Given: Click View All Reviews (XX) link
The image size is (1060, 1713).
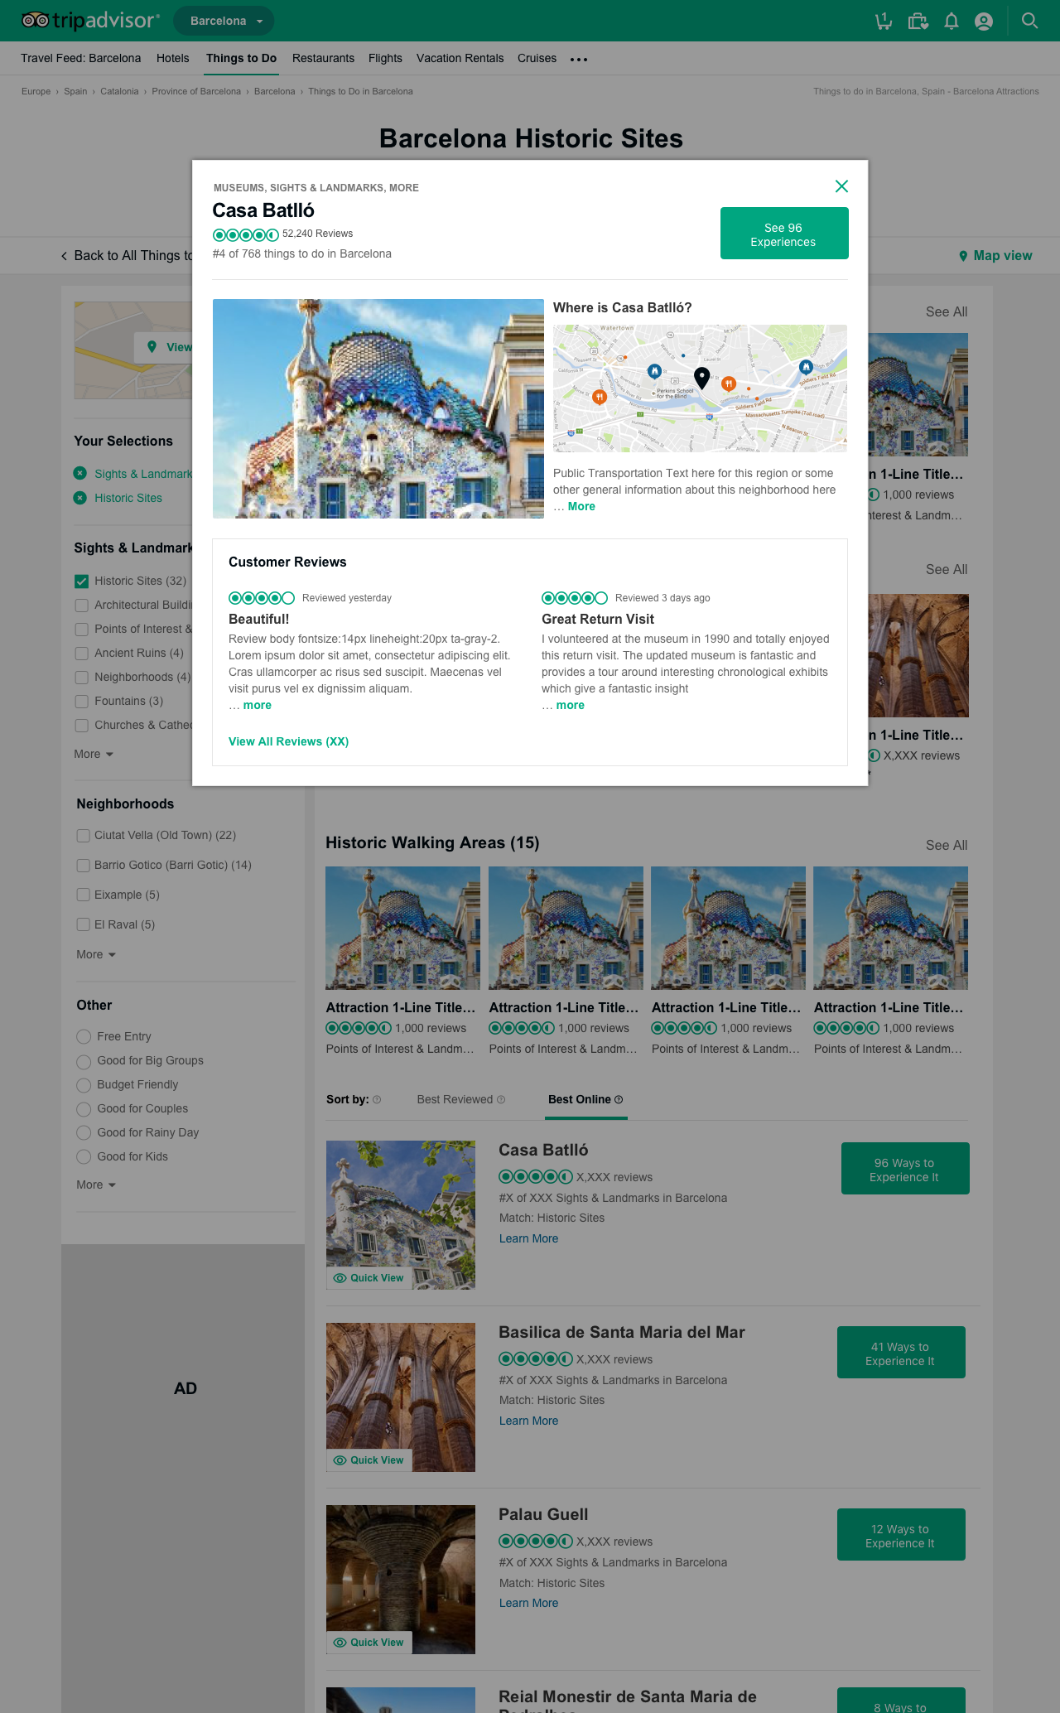Looking at the screenshot, I should tap(288, 741).
